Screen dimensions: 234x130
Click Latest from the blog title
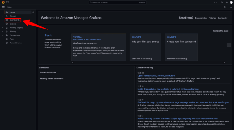tap(145, 68)
